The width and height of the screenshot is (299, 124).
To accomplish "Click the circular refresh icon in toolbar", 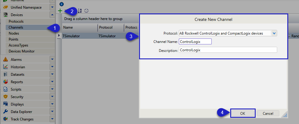I will coord(86,11).
